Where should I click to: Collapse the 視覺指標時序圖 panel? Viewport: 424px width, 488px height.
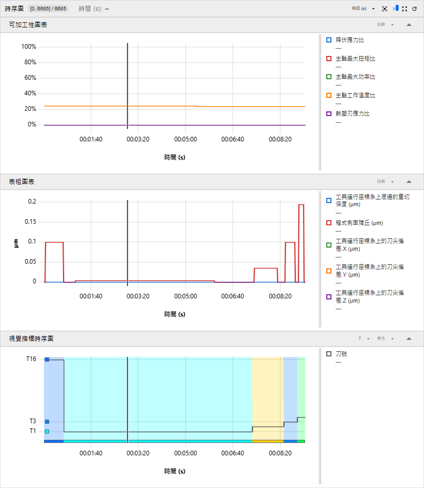(x=409, y=338)
